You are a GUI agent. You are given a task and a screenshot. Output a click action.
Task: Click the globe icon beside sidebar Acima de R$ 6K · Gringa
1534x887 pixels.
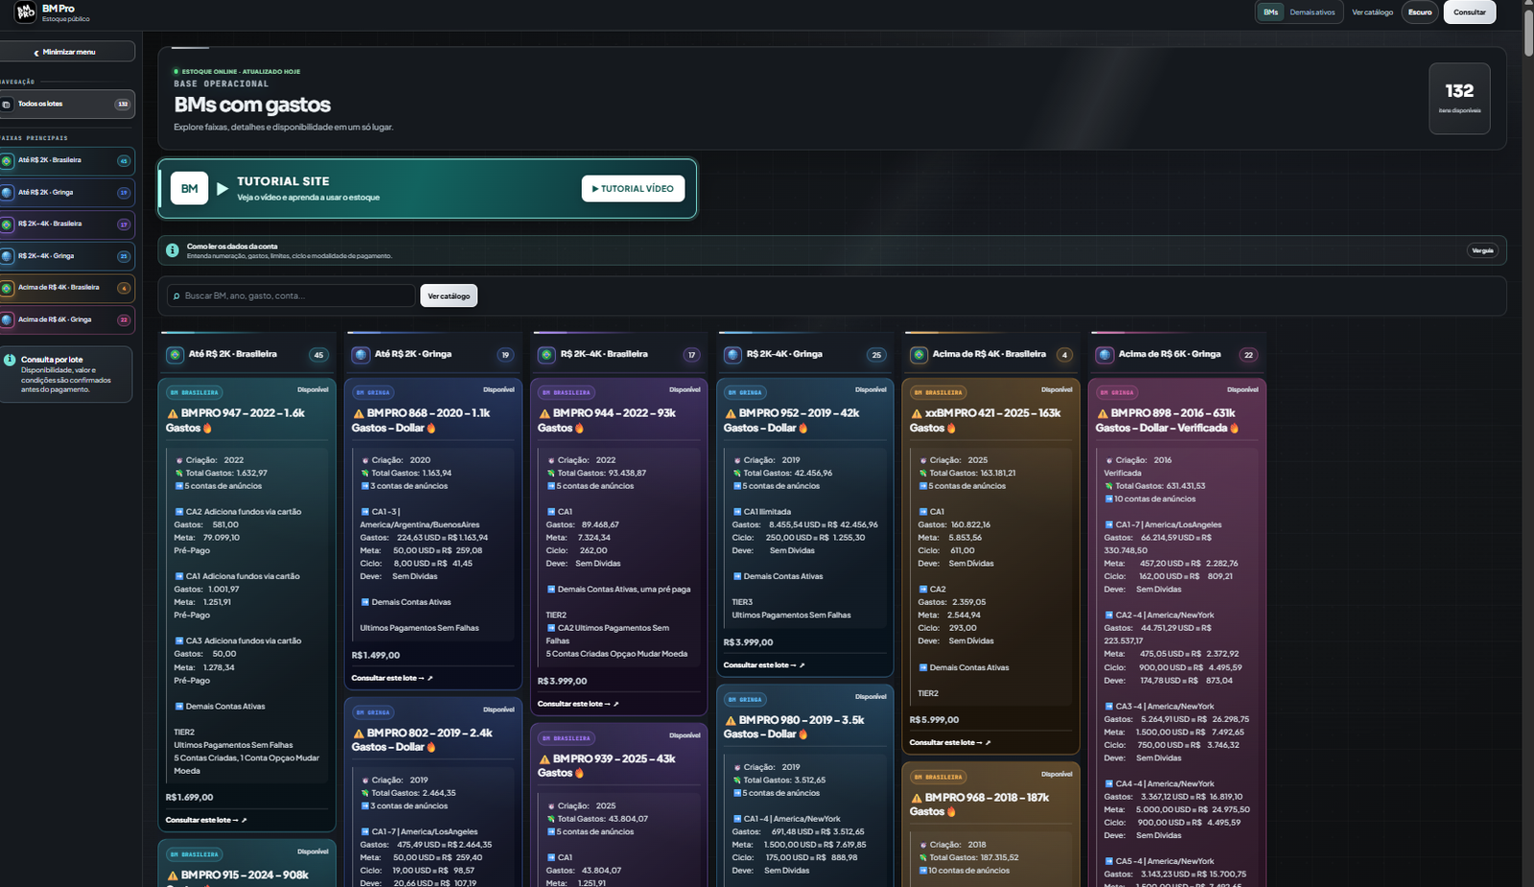coord(7,320)
